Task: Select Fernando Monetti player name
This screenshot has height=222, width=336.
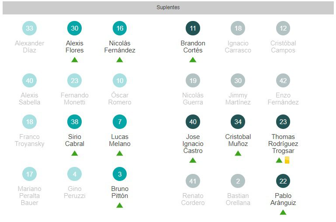Action: [75, 99]
